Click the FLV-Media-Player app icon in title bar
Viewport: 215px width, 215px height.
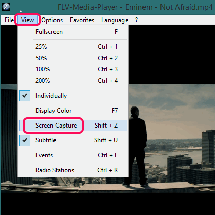coord(6,7)
